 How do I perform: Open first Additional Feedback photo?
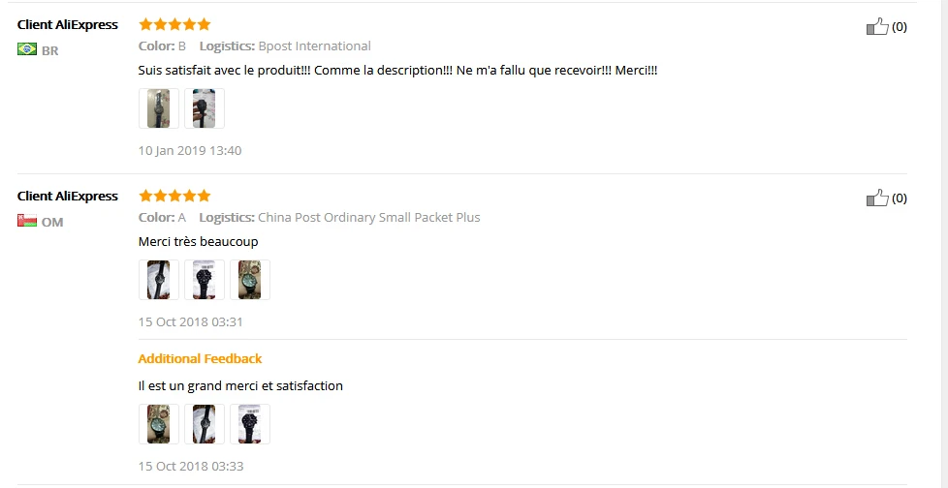[158, 424]
